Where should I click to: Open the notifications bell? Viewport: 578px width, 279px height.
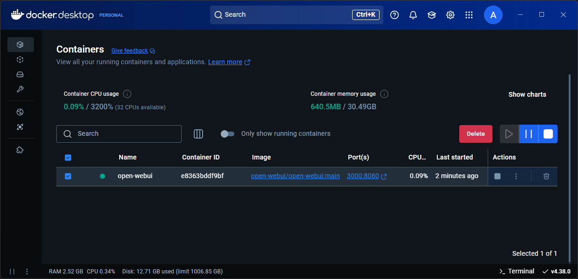[x=413, y=15]
